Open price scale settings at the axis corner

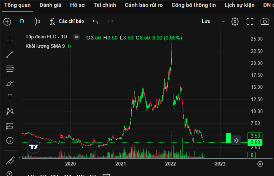coord(260,164)
